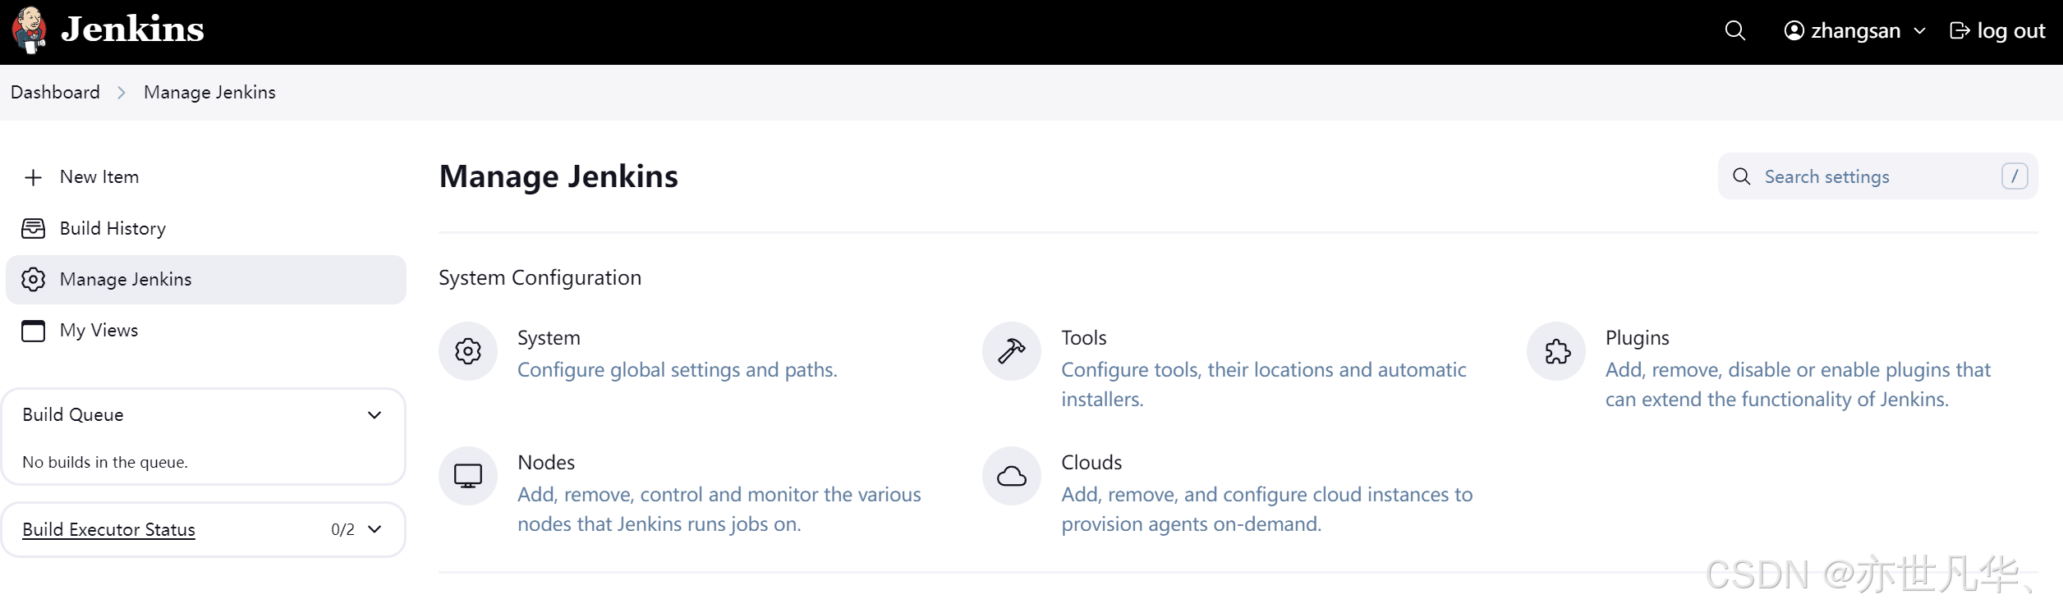Click the log out arrow icon
2063x608 pixels.
click(1959, 31)
